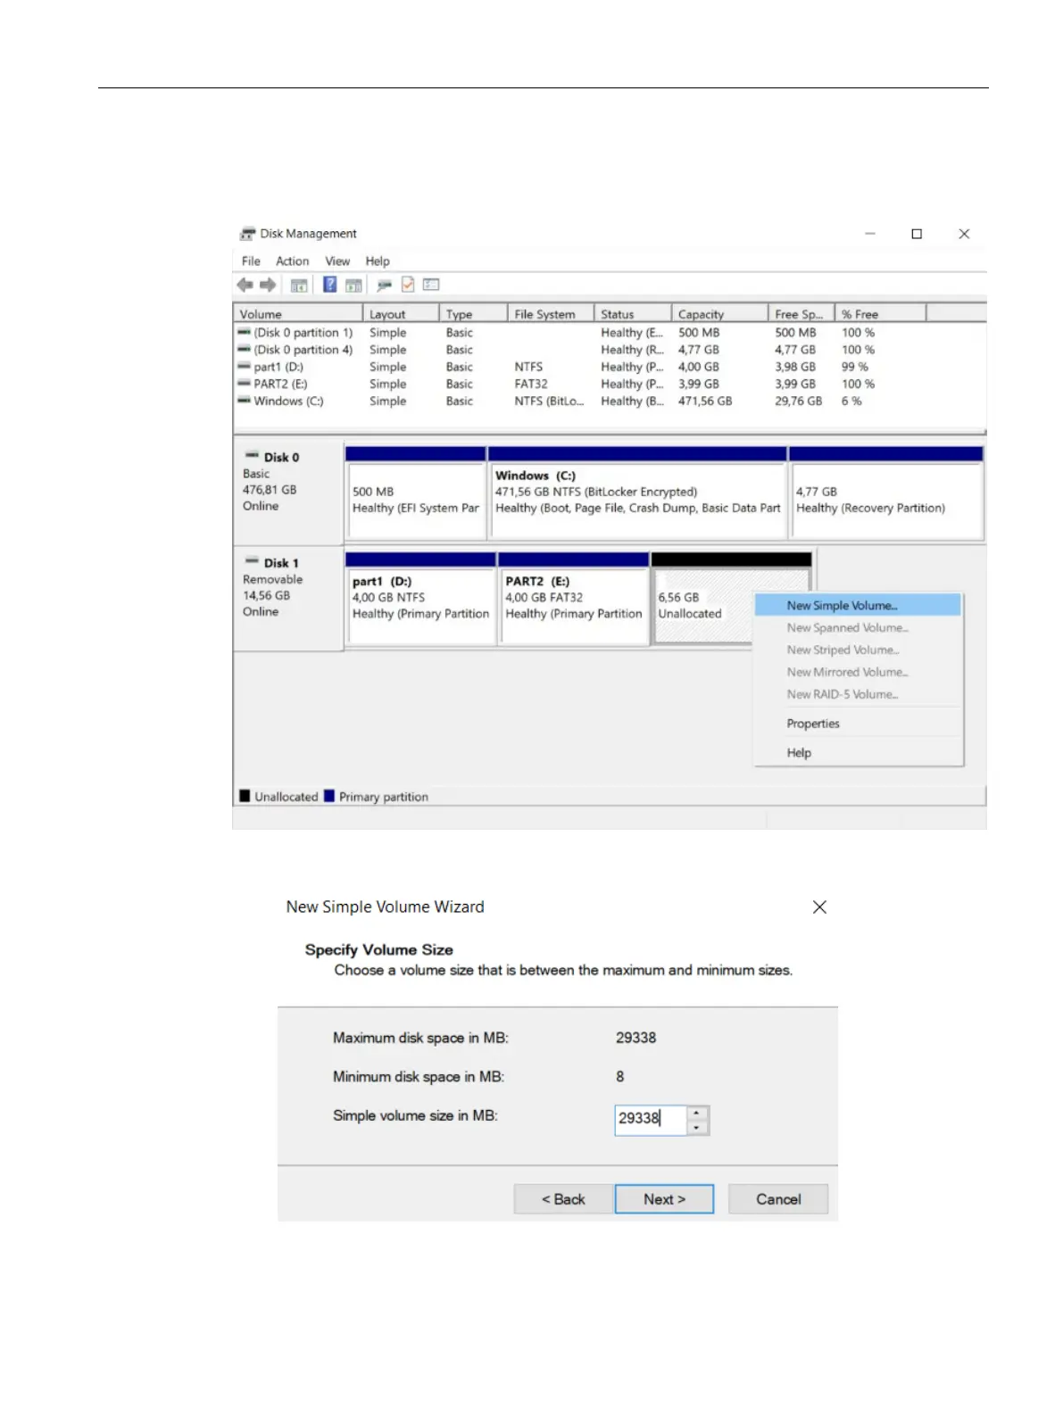Sort by Volume column header

(x=298, y=314)
